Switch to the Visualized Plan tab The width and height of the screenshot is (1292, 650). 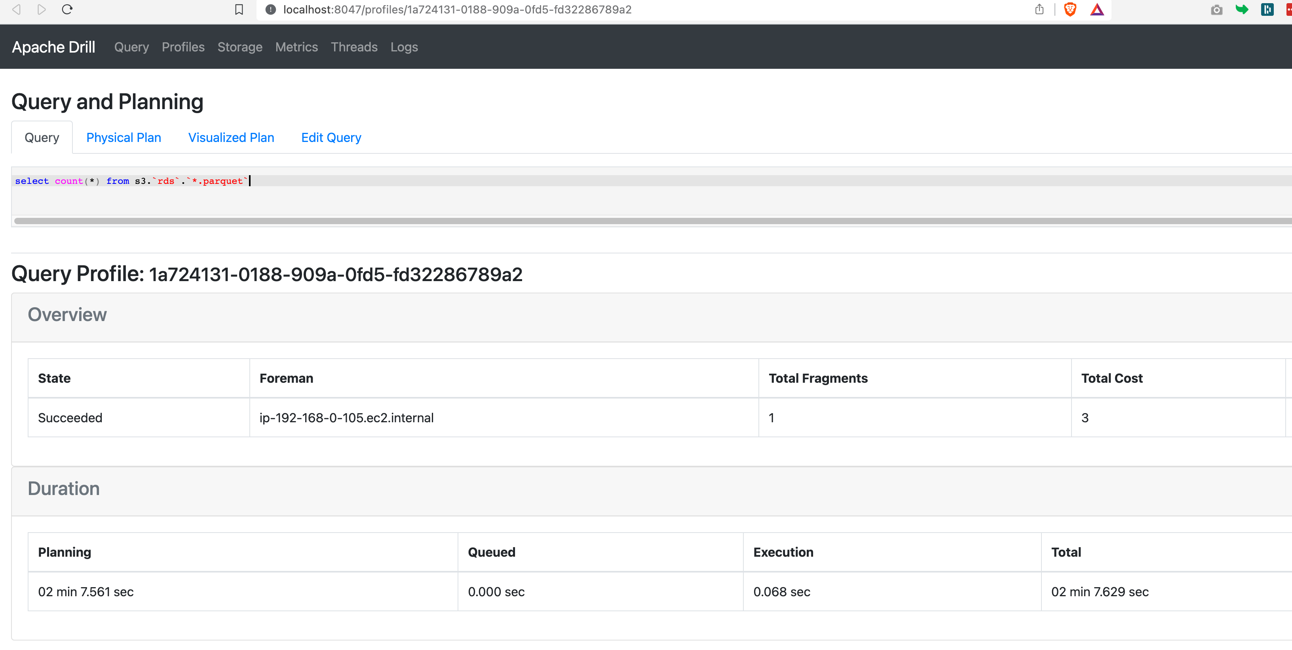click(x=231, y=137)
